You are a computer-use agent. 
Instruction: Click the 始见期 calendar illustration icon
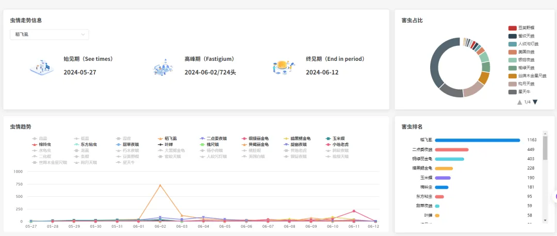pyautogui.click(x=42, y=66)
